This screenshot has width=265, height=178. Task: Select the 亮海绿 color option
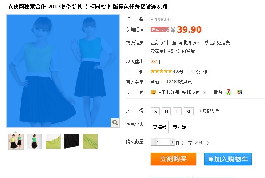pyautogui.click(x=160, y=127)
